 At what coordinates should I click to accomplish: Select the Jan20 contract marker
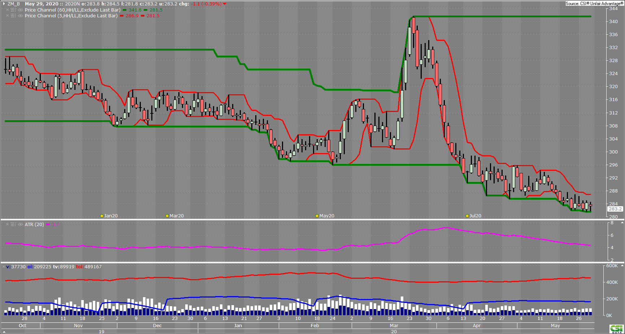pos(102,216)
